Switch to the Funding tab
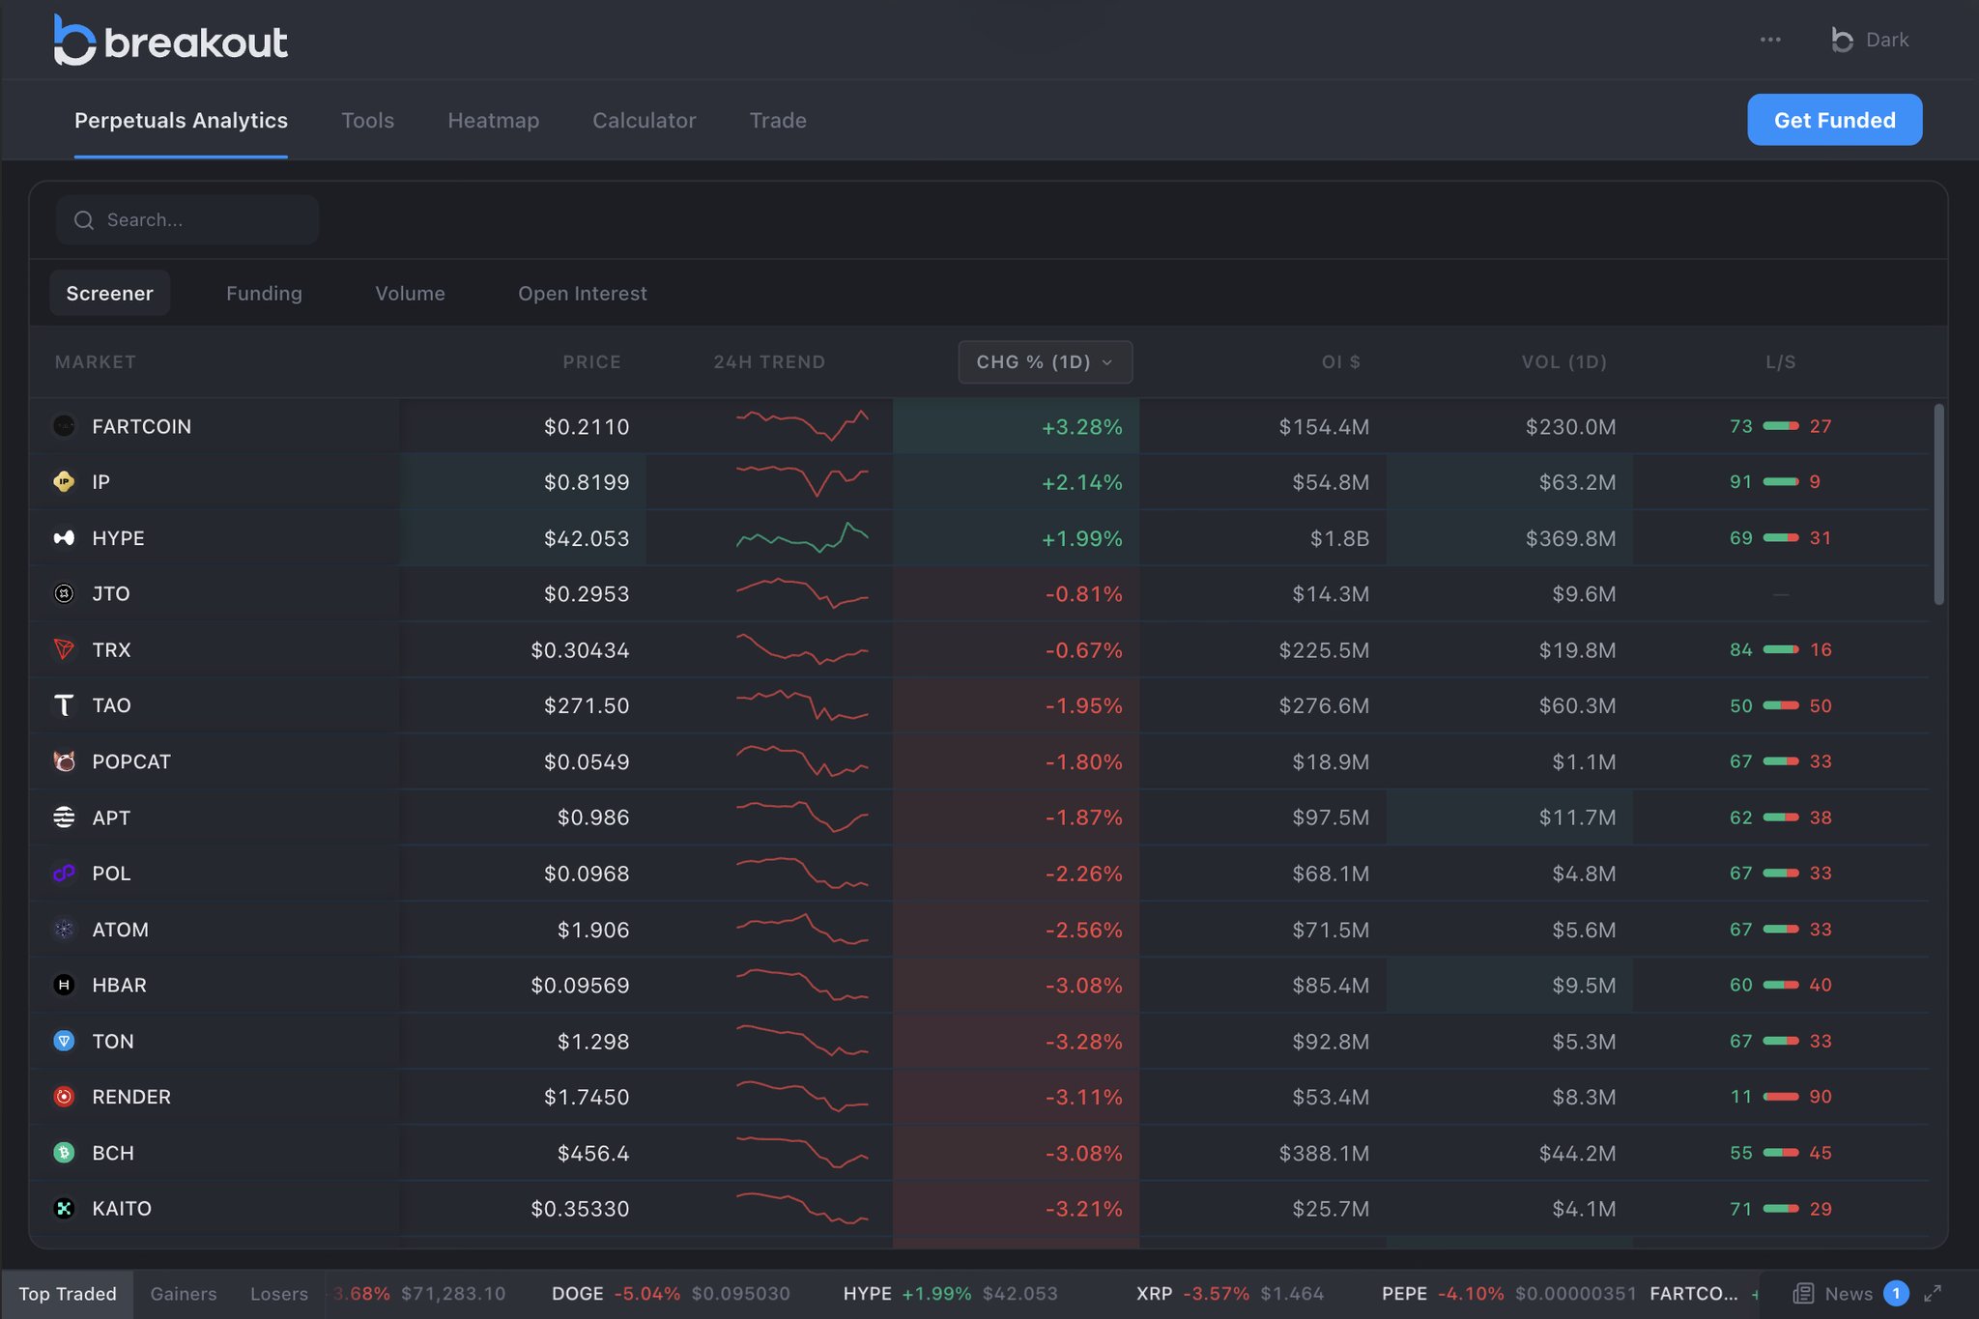 tap(264, 294)
